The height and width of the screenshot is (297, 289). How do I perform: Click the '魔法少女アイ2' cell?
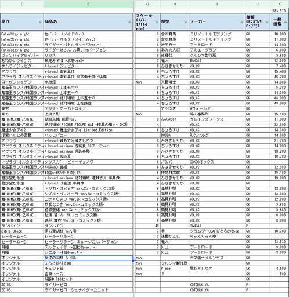point(22,130)
